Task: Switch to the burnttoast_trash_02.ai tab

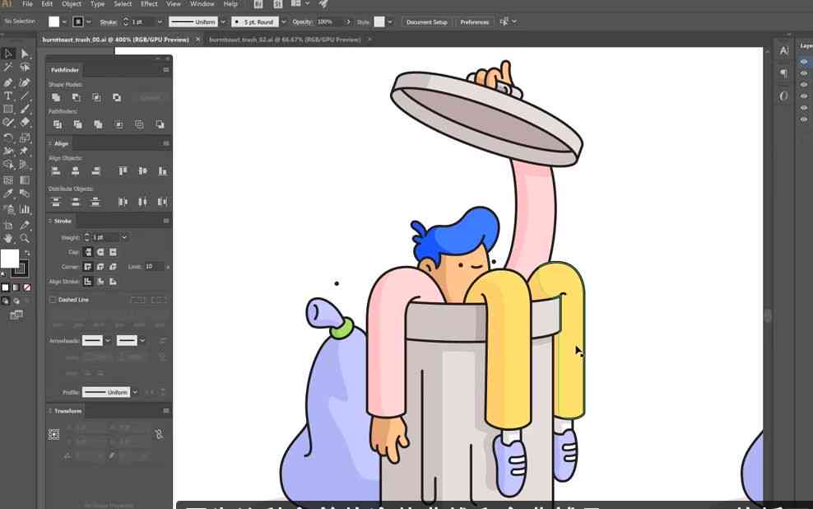Action: [285, 40]
